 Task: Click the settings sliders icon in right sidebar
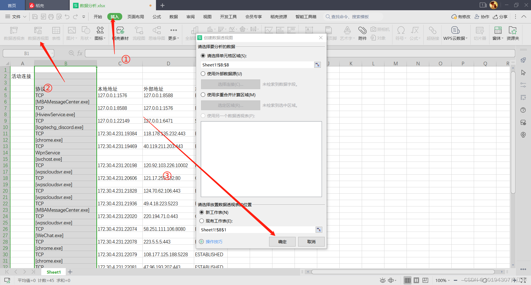pos(523,85)
